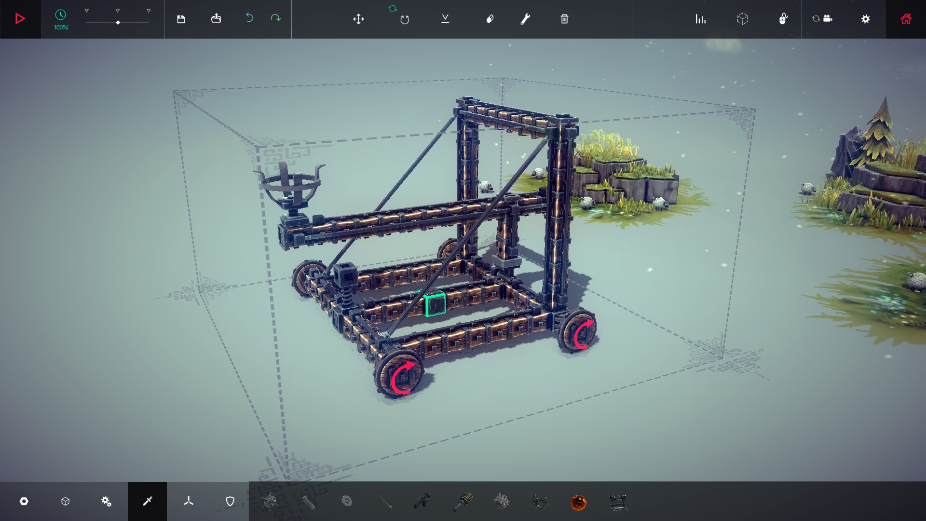Select the translate move tool
The image size is (926, 521).
pyautogui.click(x=358, y=19)
